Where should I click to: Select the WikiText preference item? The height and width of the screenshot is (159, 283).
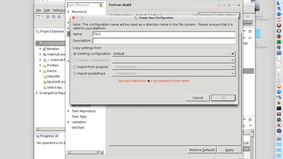[x=78, y=128]
